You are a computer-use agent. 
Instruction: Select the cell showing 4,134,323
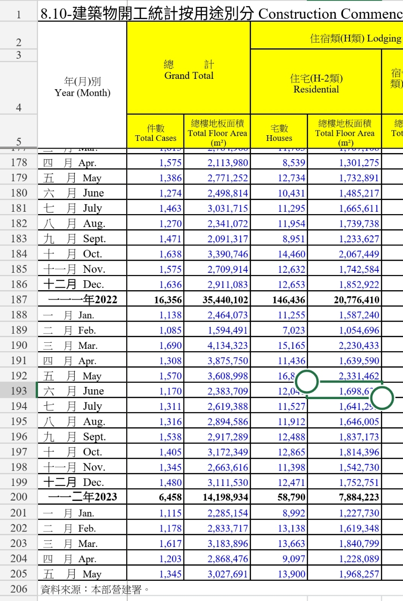pos(217,345)
